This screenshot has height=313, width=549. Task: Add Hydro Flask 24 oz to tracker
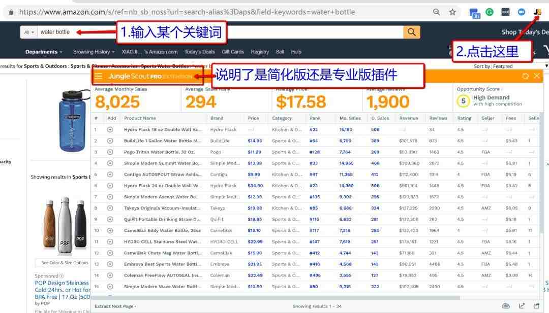tap(110, 186)
